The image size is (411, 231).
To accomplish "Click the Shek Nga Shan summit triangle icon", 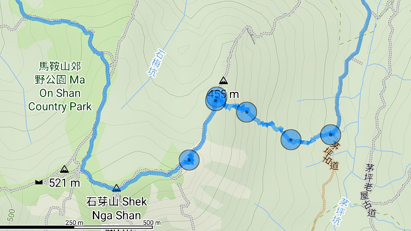I will pyautogui.click(x=116, y=188).
